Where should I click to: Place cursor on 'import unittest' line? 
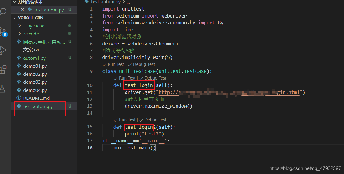point(123,9)
